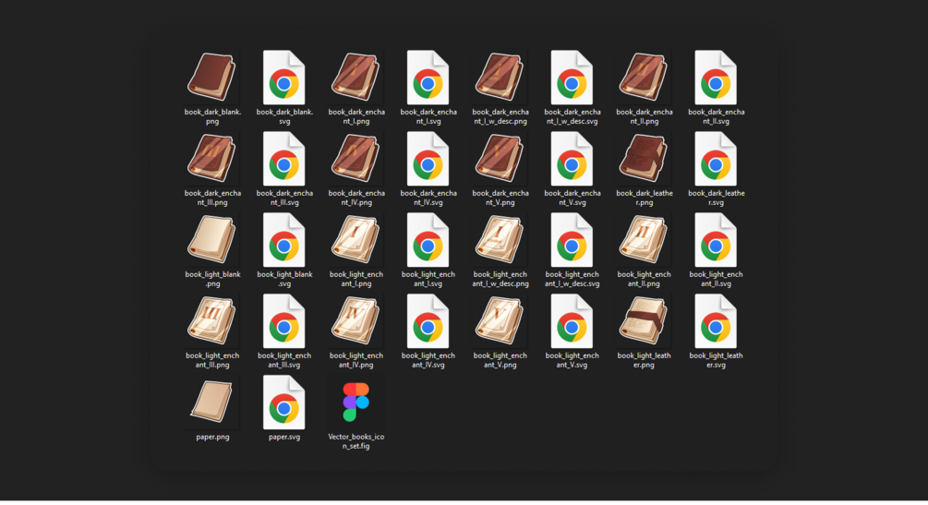928x505 pixels.
Task: Click the file name "paper.png"
Action: tap(212, 437)
